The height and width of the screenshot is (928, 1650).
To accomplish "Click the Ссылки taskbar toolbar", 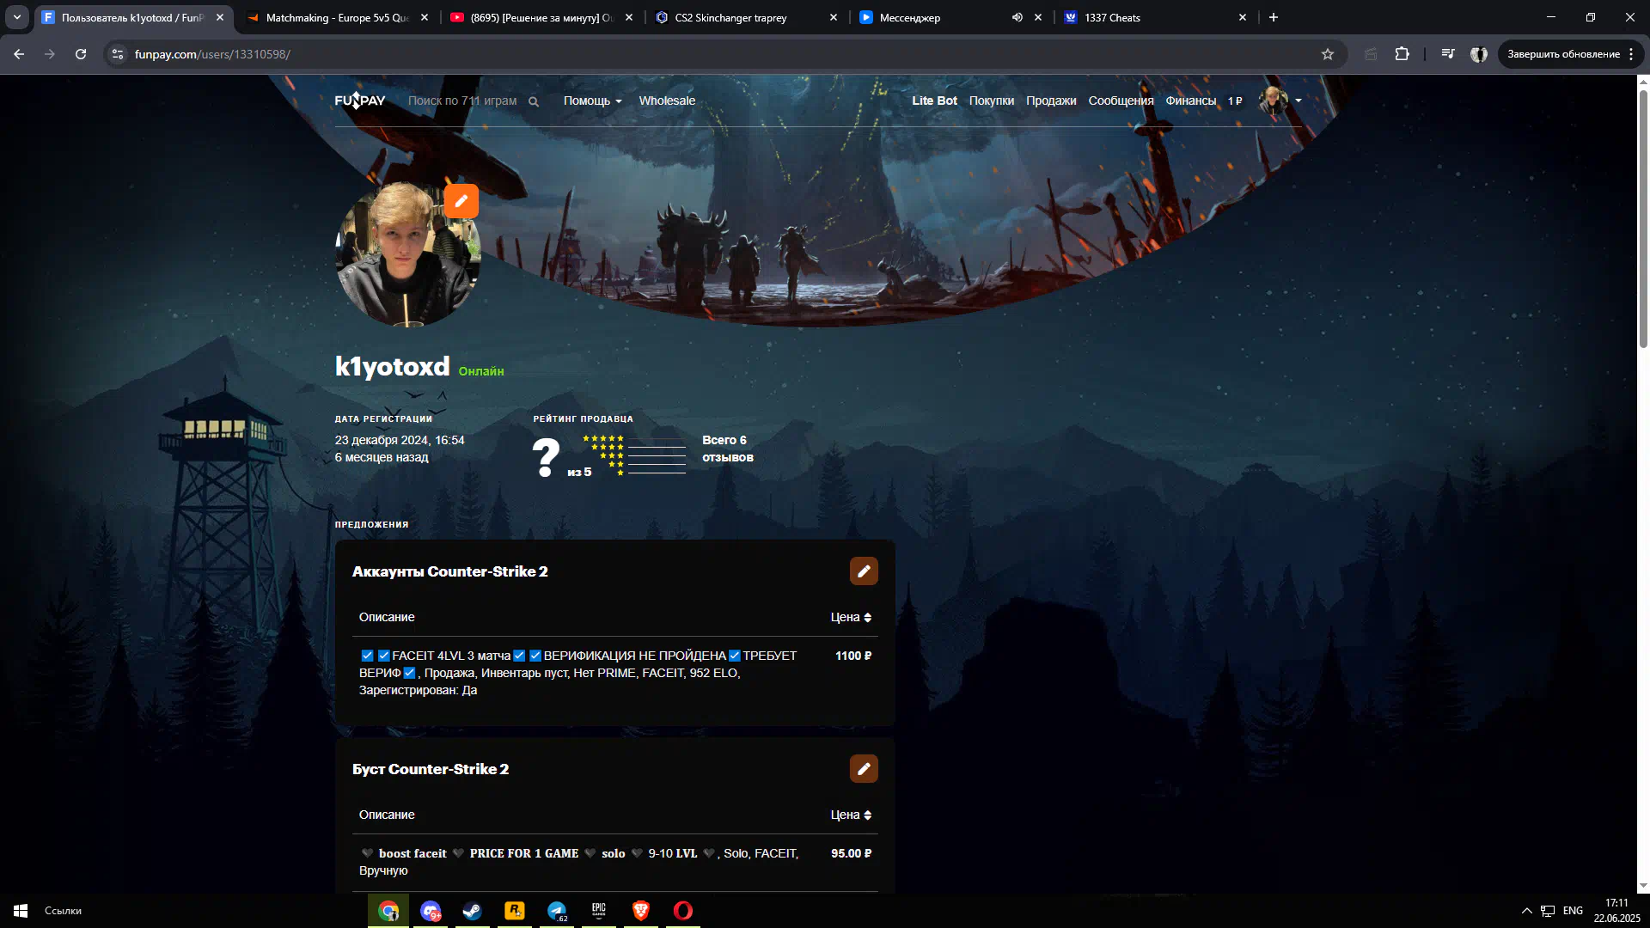I will 63,911.
